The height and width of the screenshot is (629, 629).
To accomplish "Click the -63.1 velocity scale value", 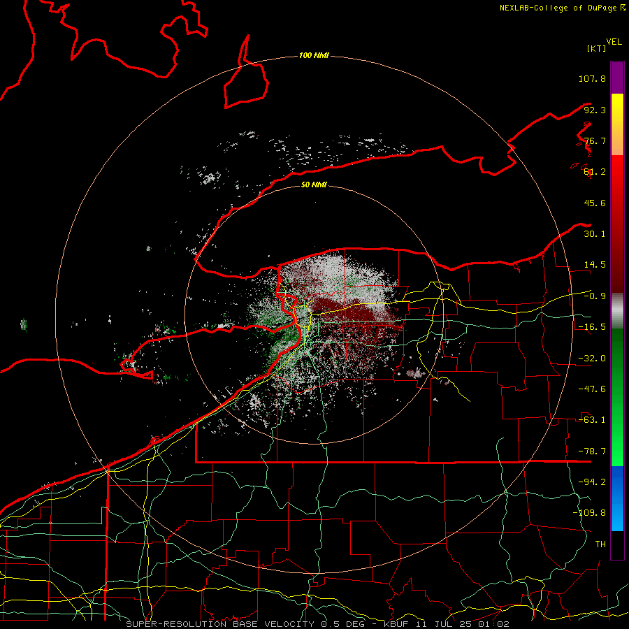I will coord(592,420).
